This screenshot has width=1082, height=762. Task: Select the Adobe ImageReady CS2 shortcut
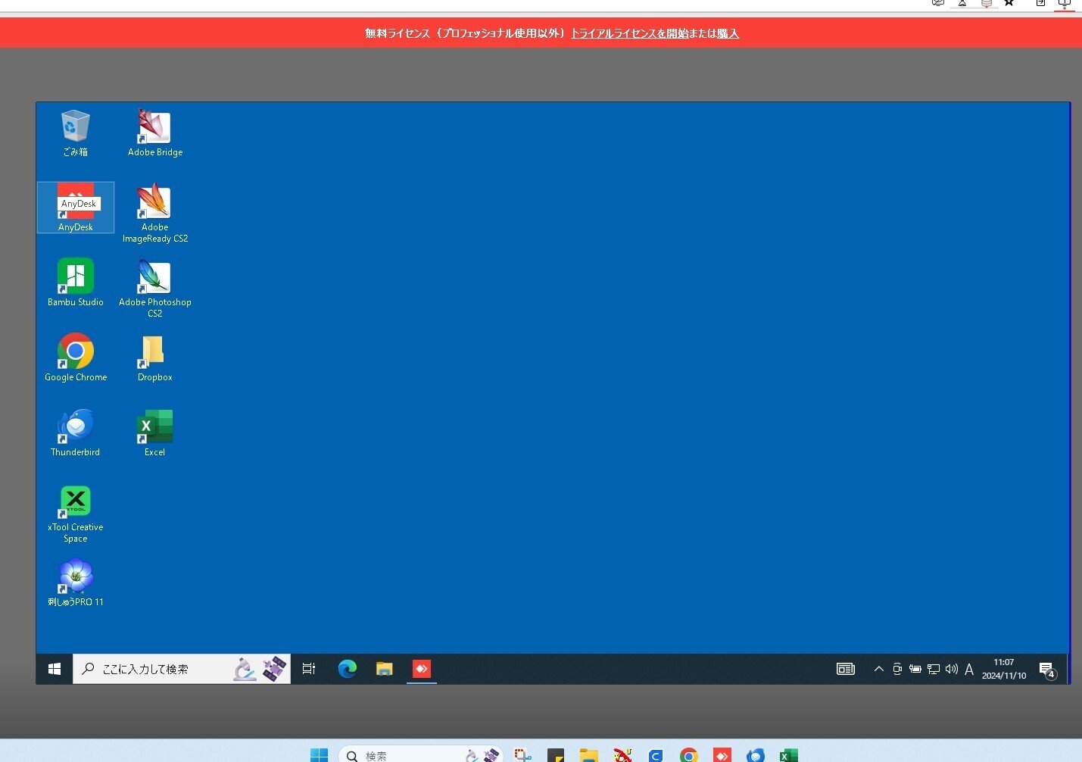point(155,213)
